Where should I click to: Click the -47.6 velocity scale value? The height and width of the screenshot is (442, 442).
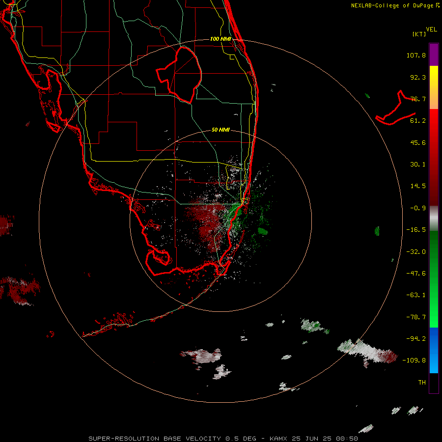pyautogui.click(x=416, y=274)
